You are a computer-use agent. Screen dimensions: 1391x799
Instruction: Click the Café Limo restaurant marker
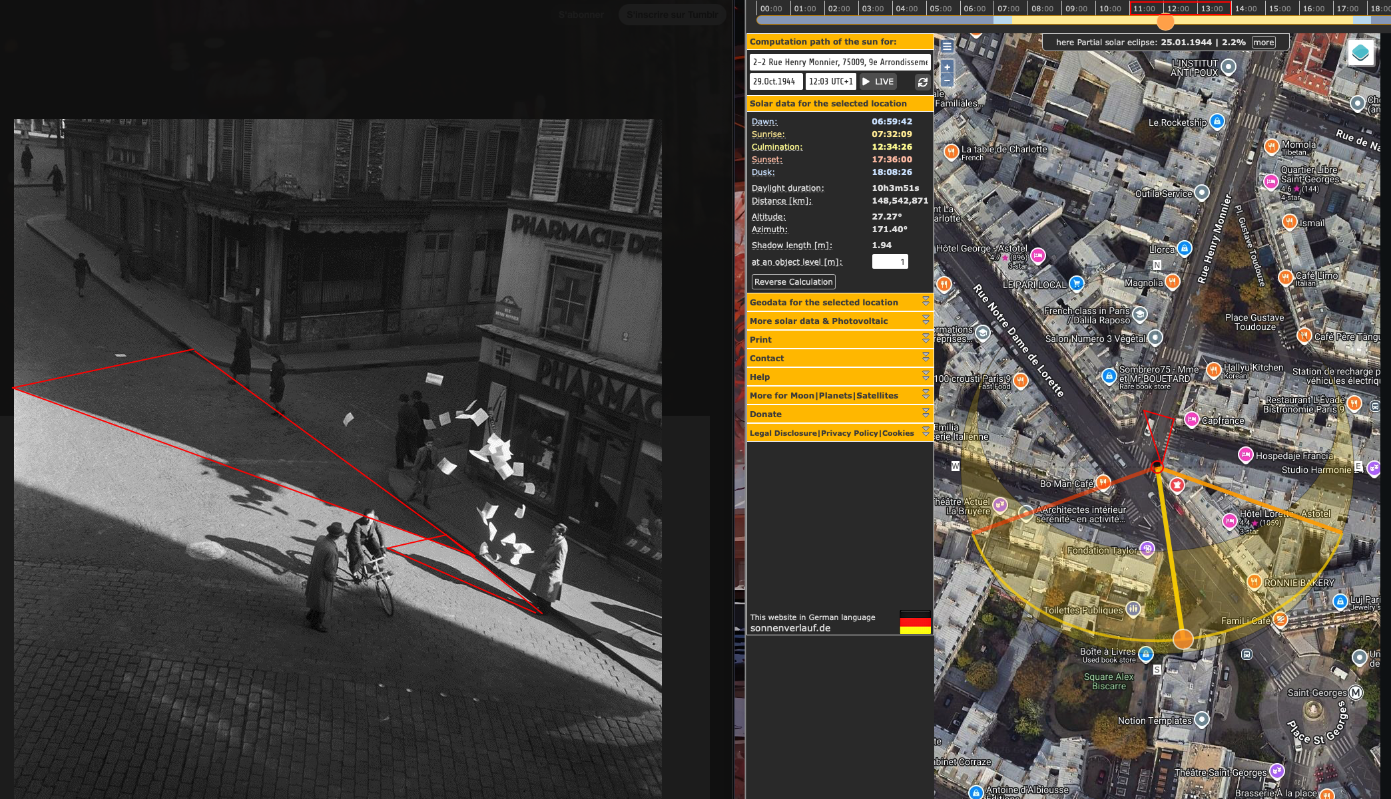(x=1285, y=277)
